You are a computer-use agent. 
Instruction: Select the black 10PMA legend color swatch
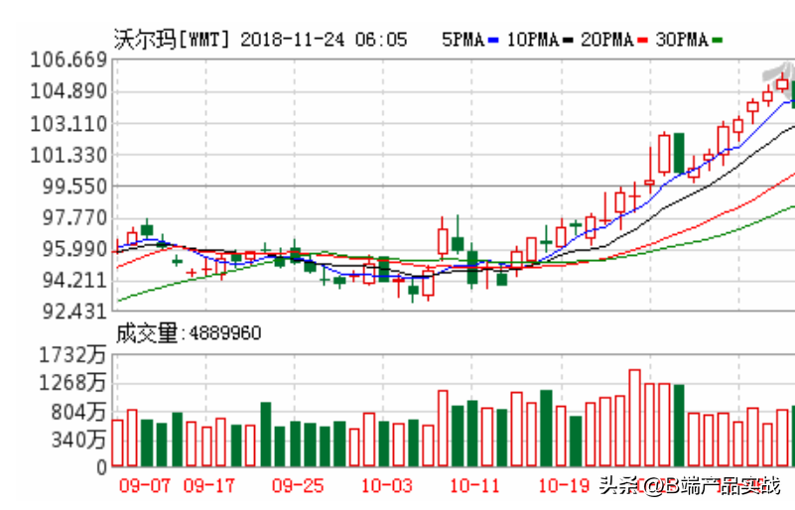coord(568,40)
